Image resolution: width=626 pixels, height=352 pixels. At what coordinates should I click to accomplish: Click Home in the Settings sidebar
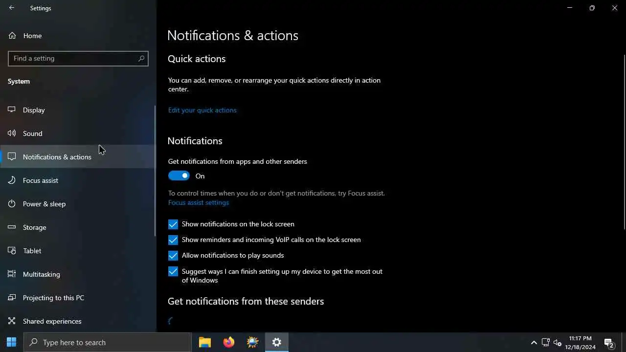pyautogui.click(x=78, y=36)
